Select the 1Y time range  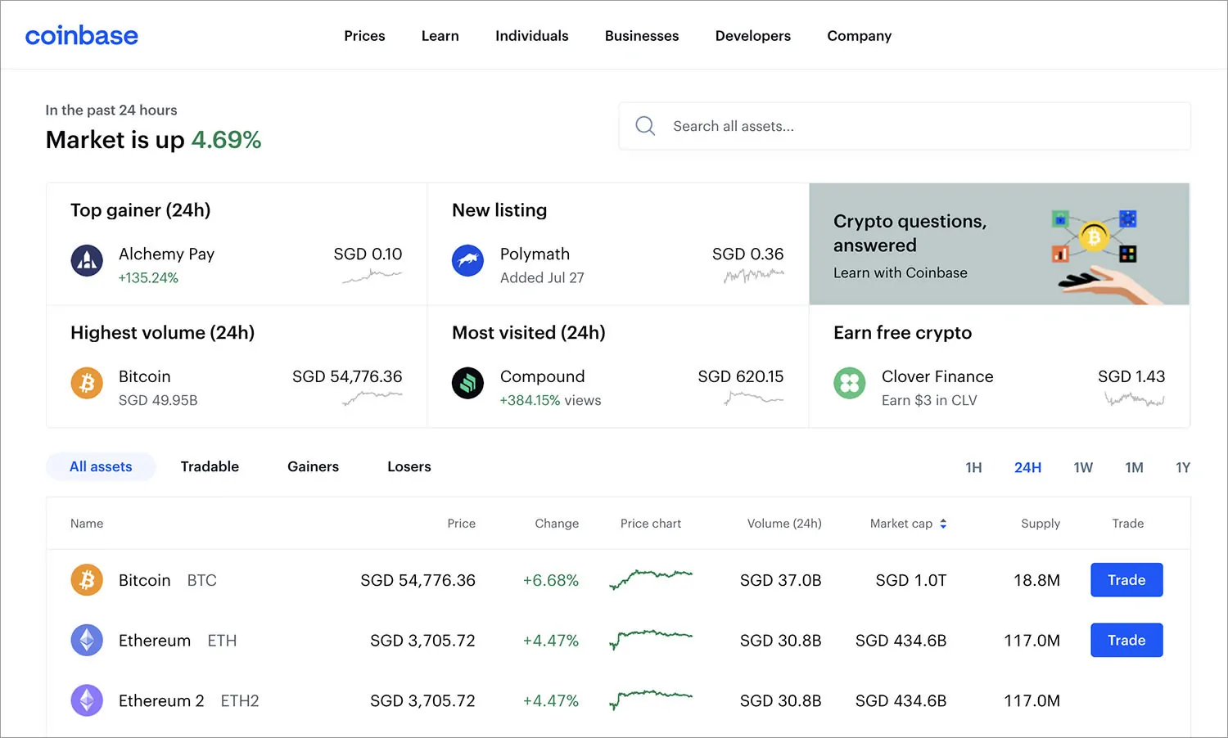coord(1183,467)
